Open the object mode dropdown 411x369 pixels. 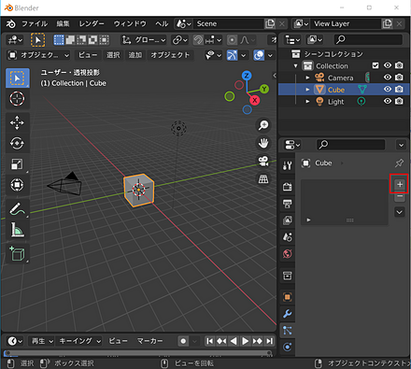[38, 55]
